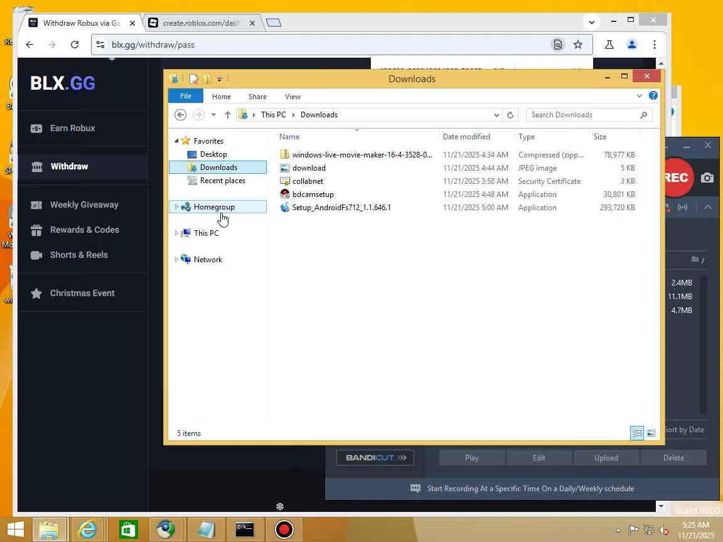Refresh the Downloads folder

pyautogui.click(x=510, y=115)
